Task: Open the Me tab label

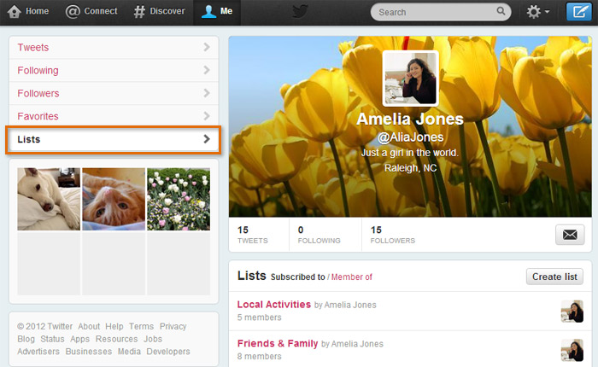Action: [226, 11]
